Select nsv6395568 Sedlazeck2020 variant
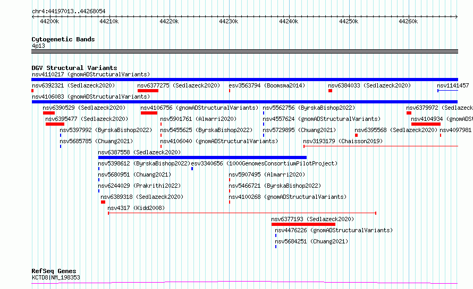 coord(396,130)
